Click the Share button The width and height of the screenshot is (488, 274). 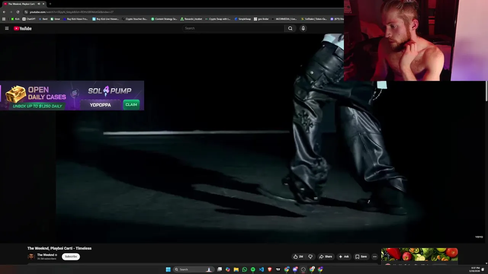click(326, 256)
